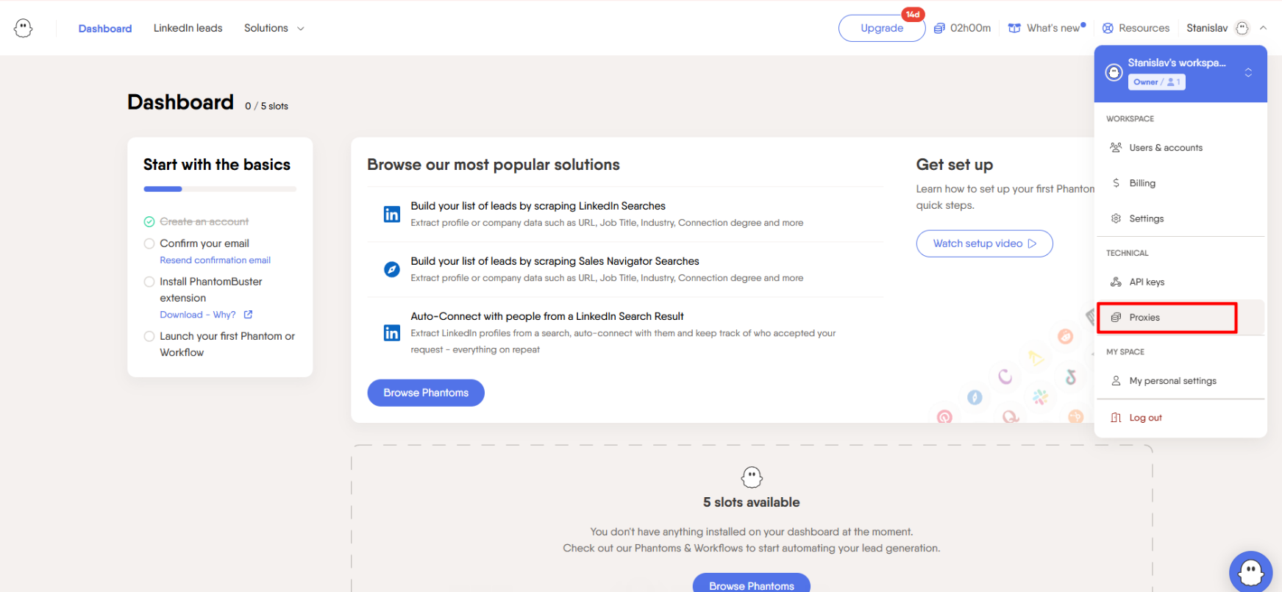This screenshot has width=1282, height=592.
Task: Click the execution time 02h00m indicator
Action: [x=962, y=28]
